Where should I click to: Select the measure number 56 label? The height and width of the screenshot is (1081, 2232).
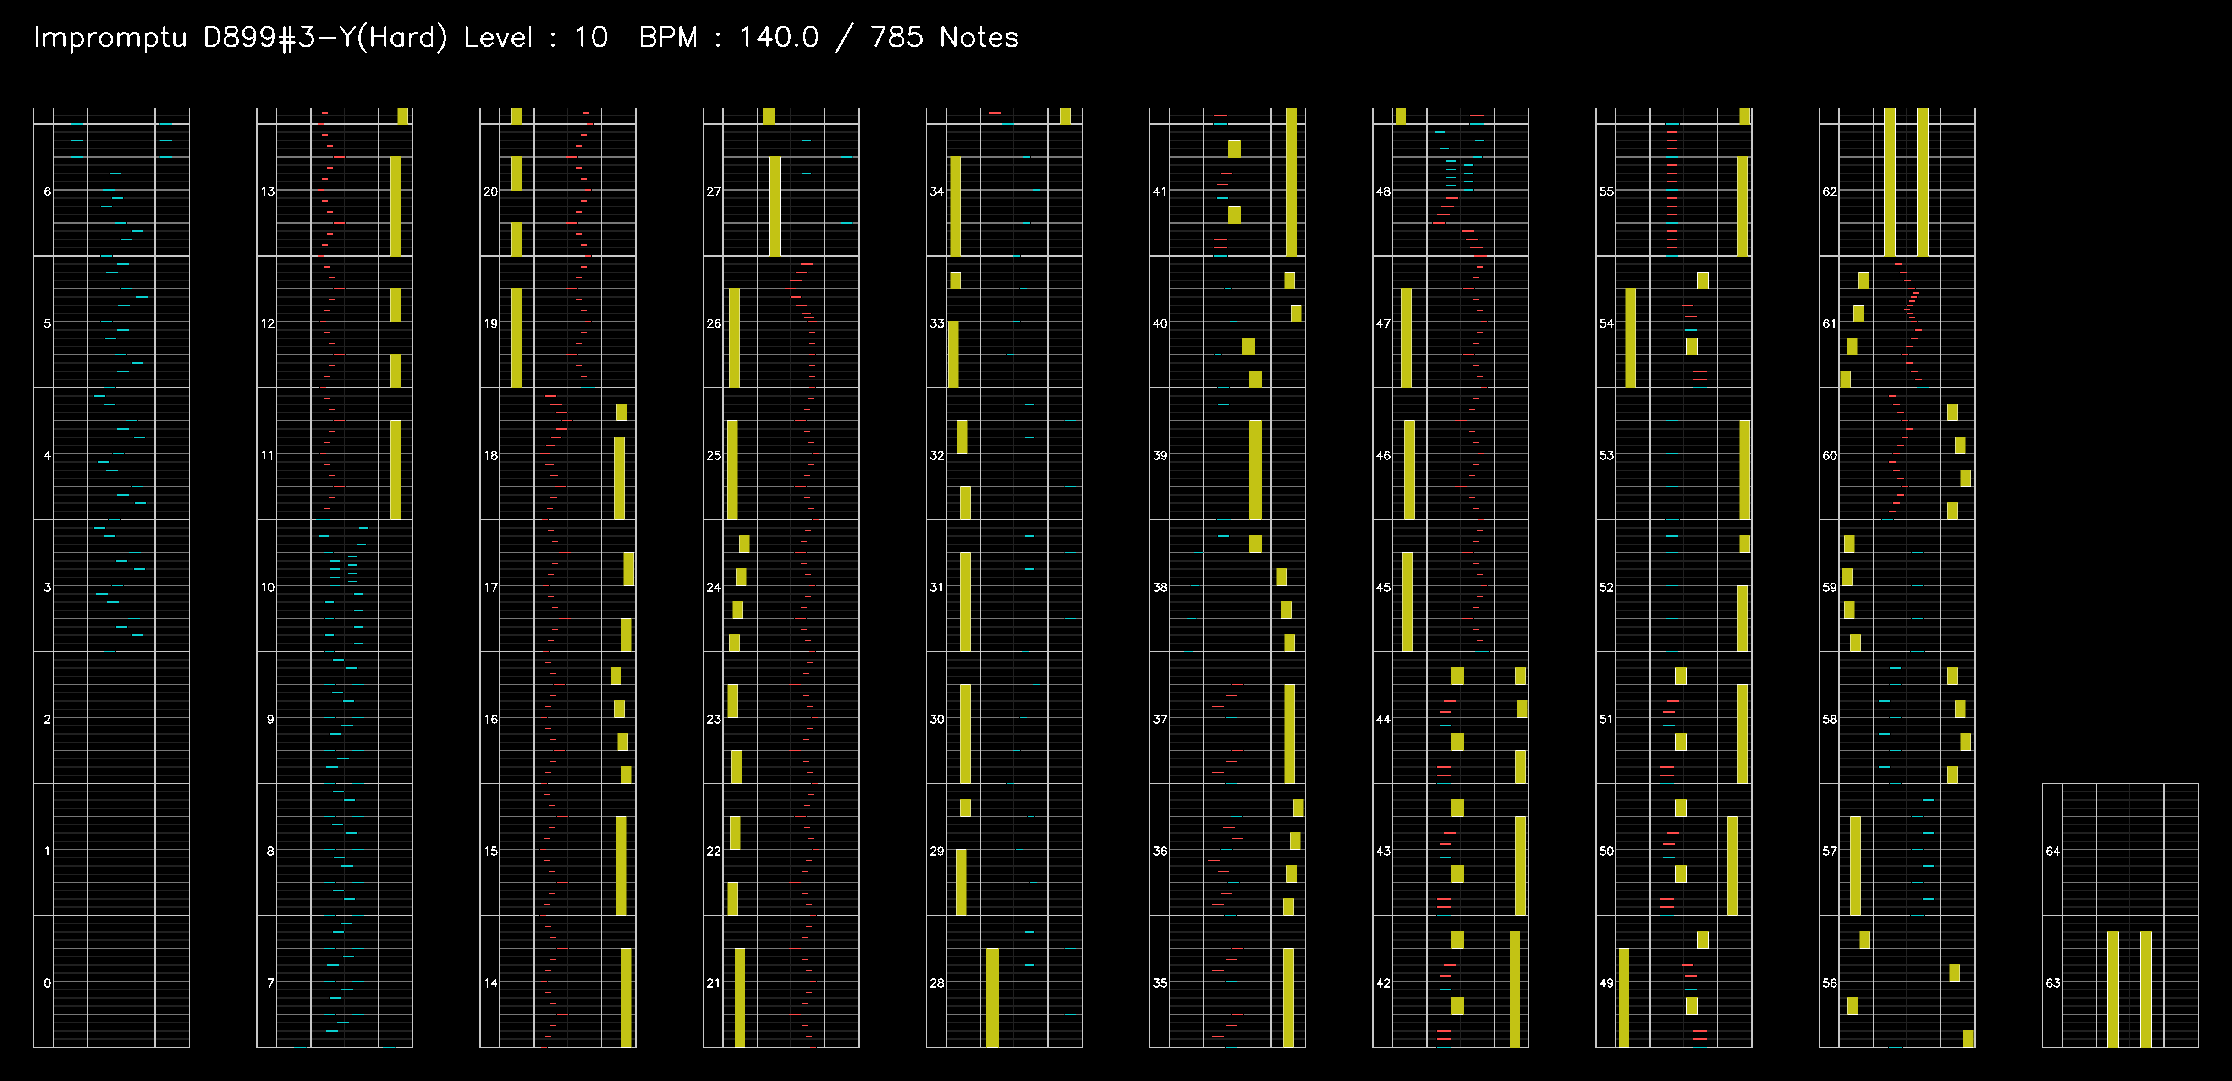click(1829, 982)
